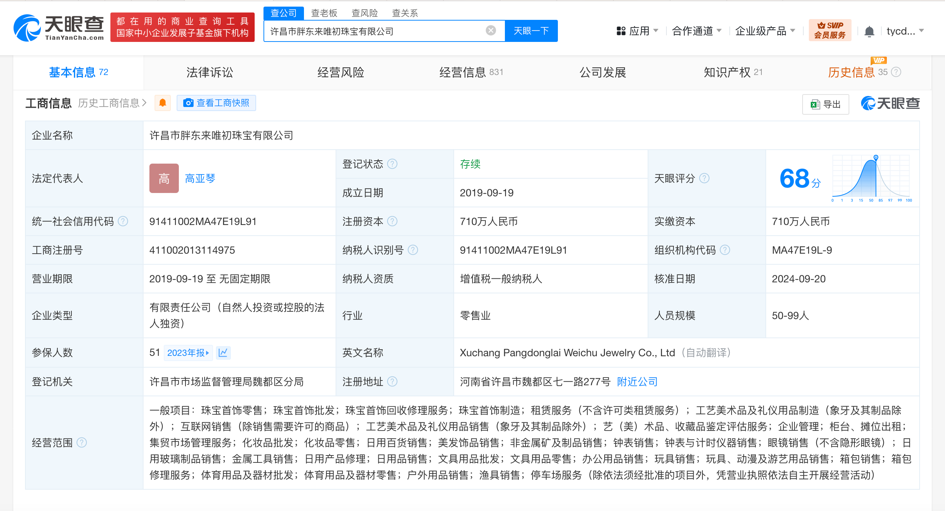
Task: Open legal representative 高亚琴 link
Action: pos(200,179)
